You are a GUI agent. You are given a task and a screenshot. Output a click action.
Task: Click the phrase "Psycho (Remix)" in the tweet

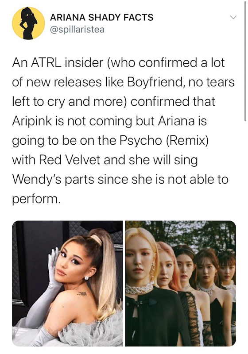pyautogui.click(x=163, y=140)
